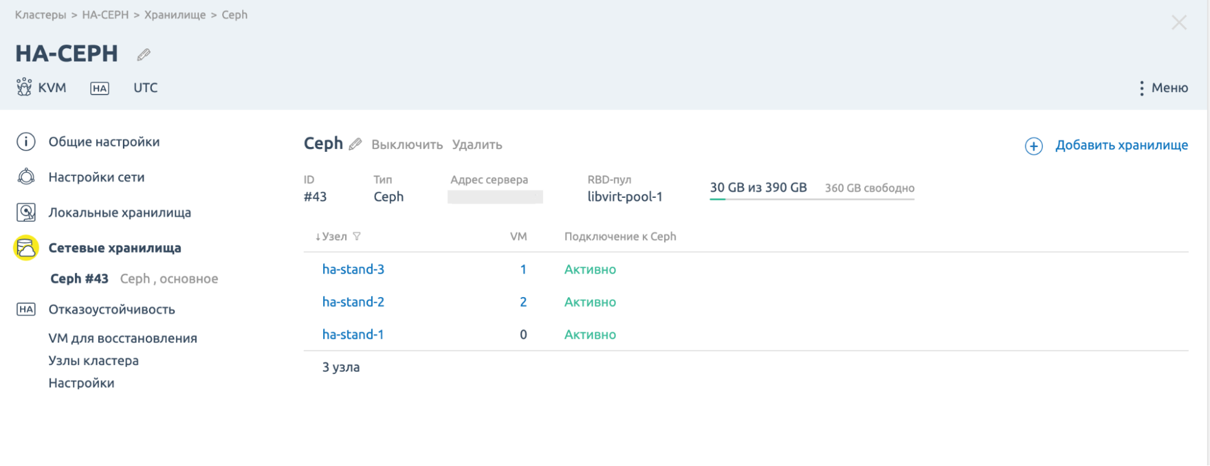Click the HA badge icon in header
The image size is (1210, 466).
(x=100, y=88)
